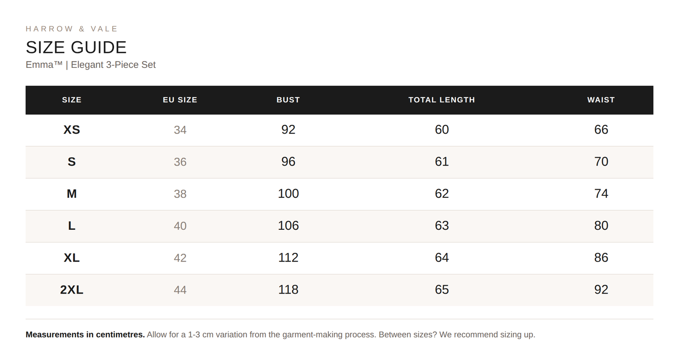Click total length value 63
The width and height of the screenshot is (679, 361).
[442, 225]
